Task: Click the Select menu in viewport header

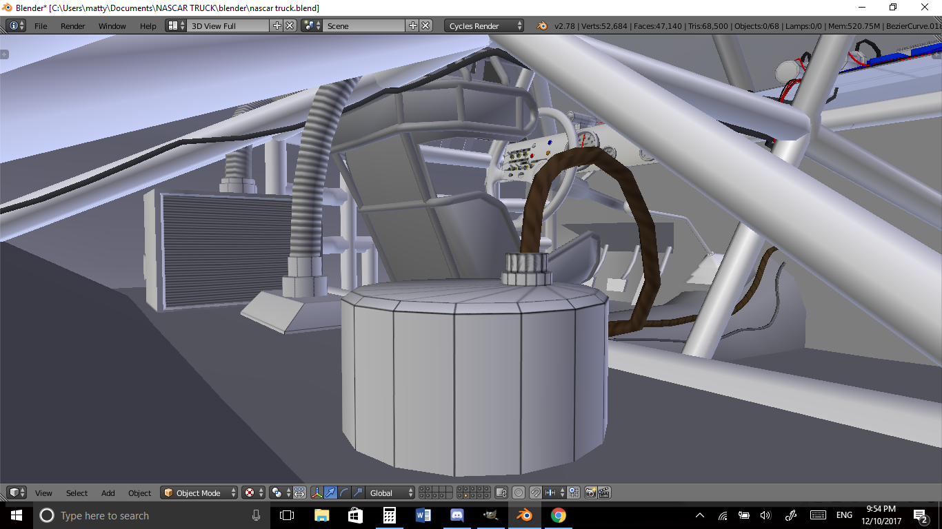Action: pyautogui.click(x=77, y=492)
